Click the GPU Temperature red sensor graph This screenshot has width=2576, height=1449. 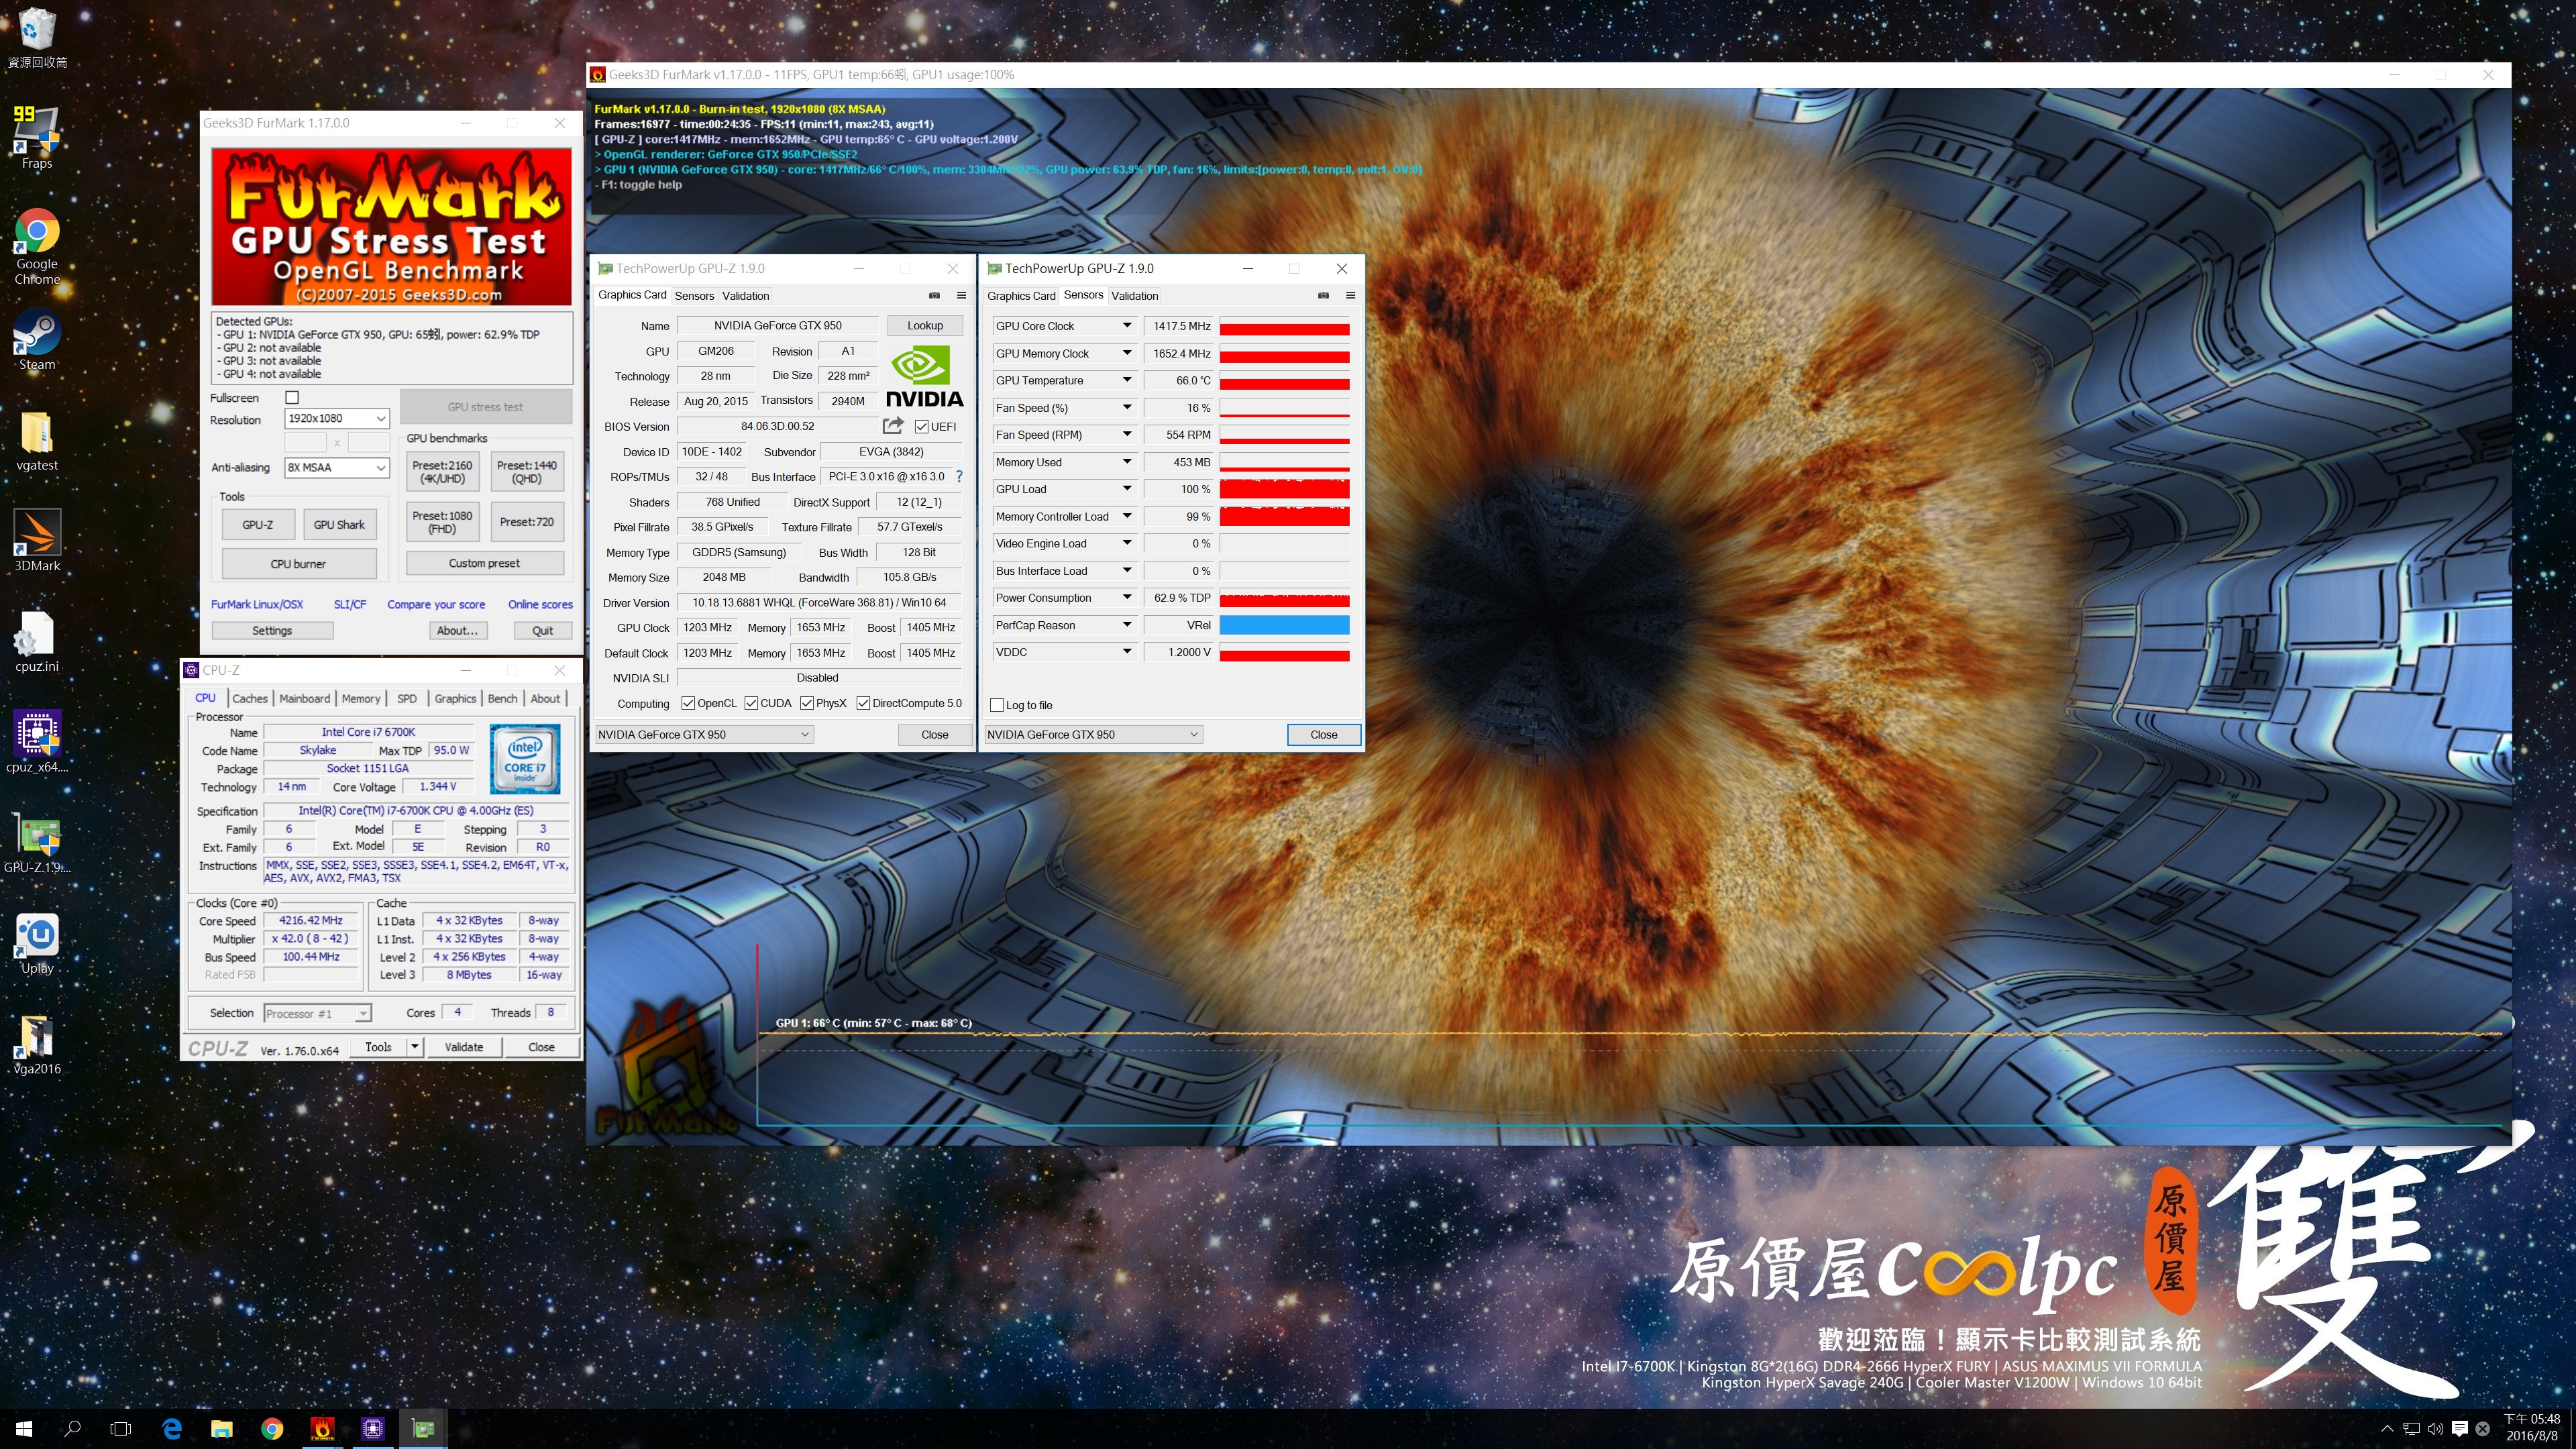[x=1284, y=381]
